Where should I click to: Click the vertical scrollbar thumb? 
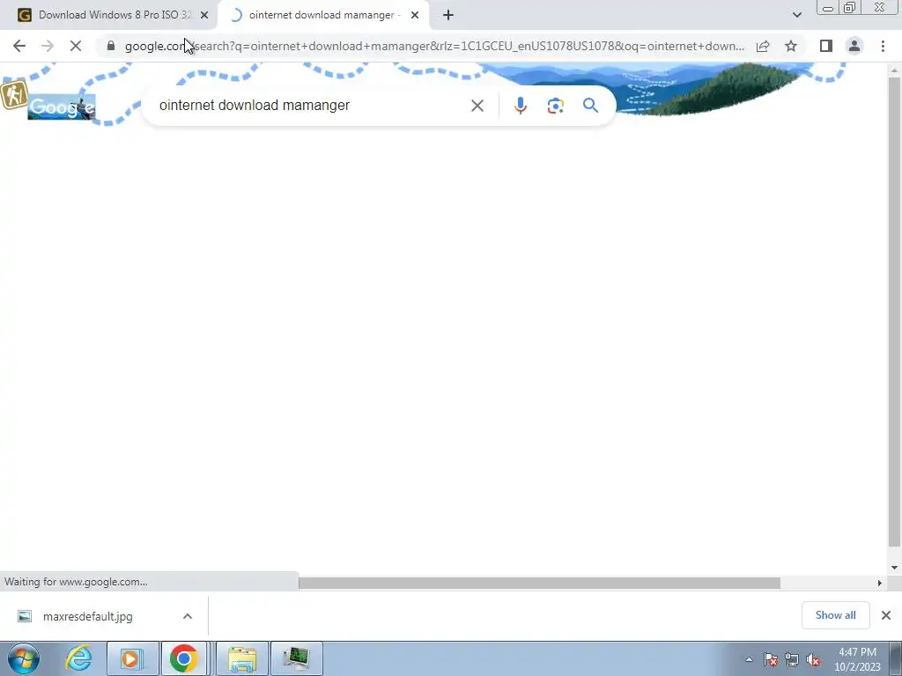[894, 311]
